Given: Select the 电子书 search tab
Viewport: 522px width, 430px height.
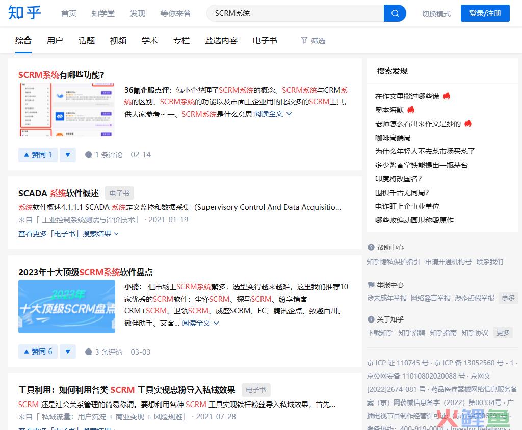Looking at the screenshot, I should coord(265,41).
